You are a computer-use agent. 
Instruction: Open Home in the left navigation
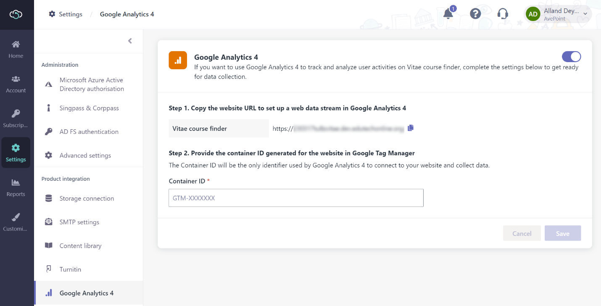pos(16,49)
